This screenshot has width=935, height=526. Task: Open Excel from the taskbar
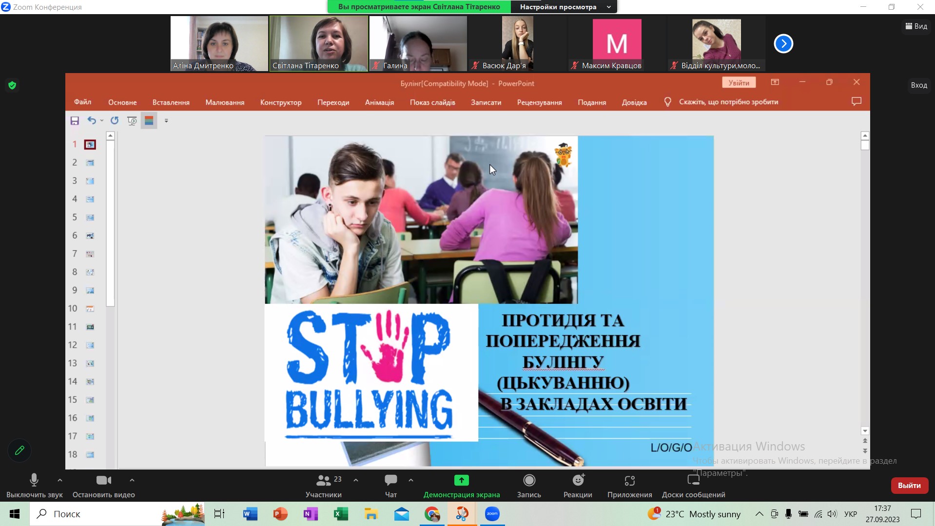pos(341,514)
